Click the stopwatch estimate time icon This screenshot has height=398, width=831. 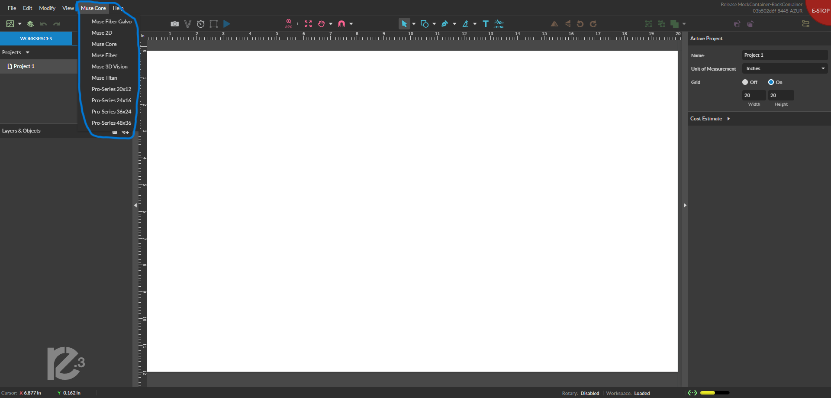pos(200,24)
